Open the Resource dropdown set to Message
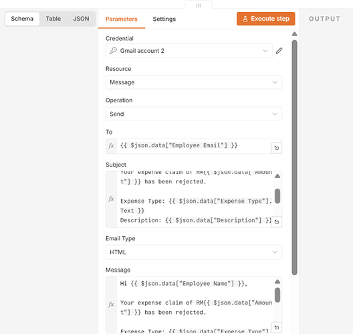353x334 pixels. [x=194, y=82]
